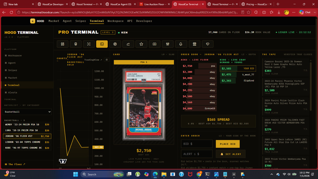Screen dimensions: 318x179
Task: Open the API top navigation item
Action: (130, 21)
